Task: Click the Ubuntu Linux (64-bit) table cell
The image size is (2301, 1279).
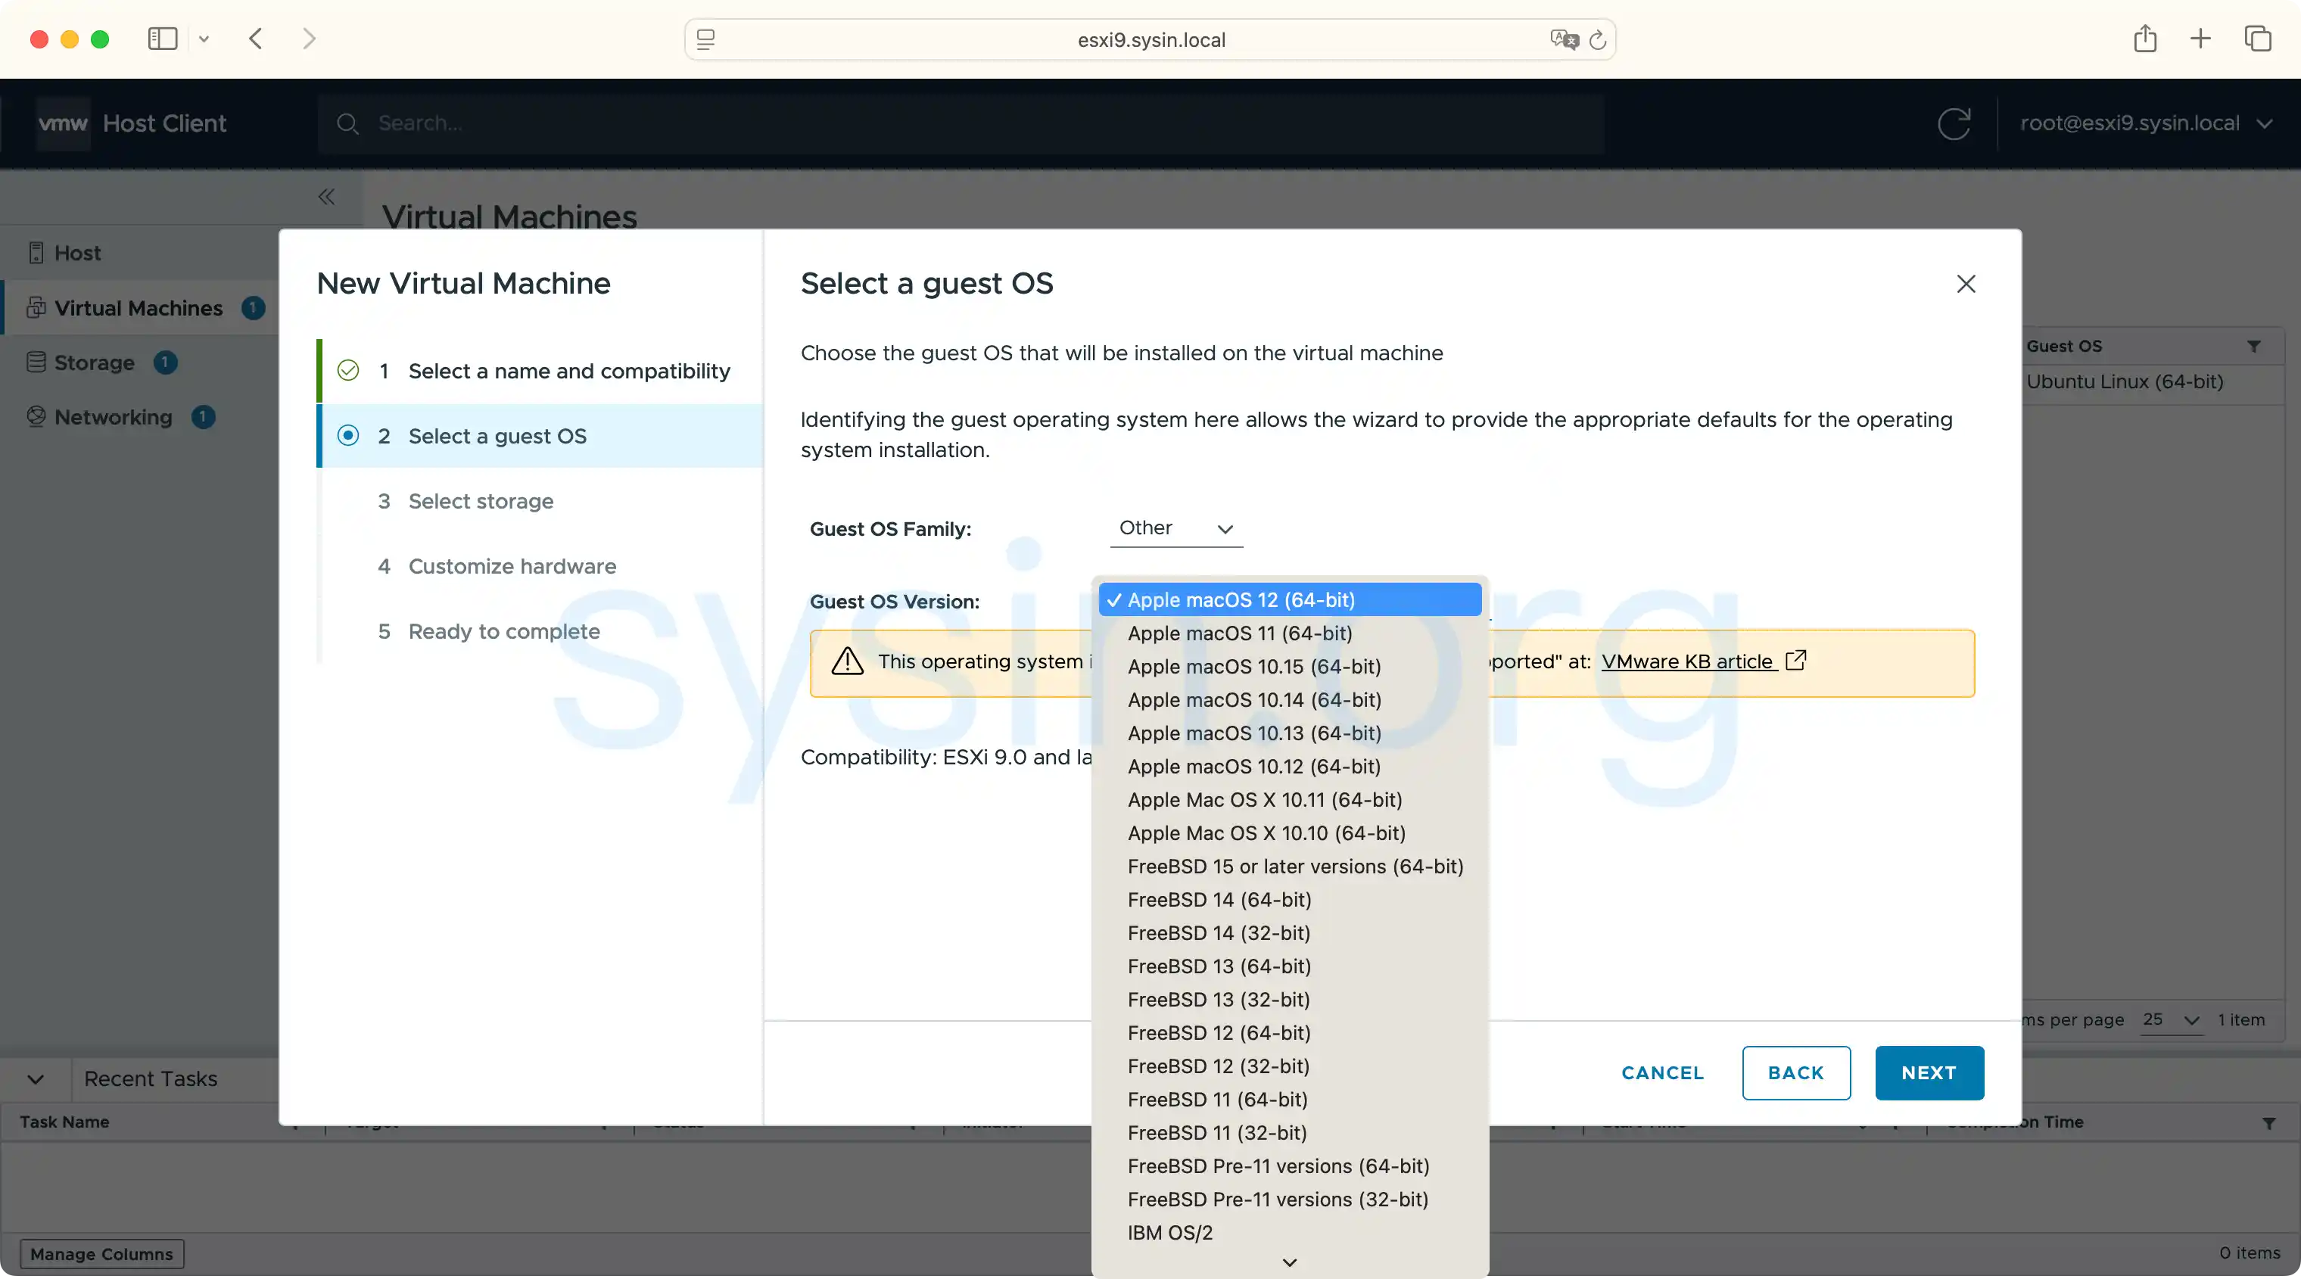Action: click(2124, 381)
